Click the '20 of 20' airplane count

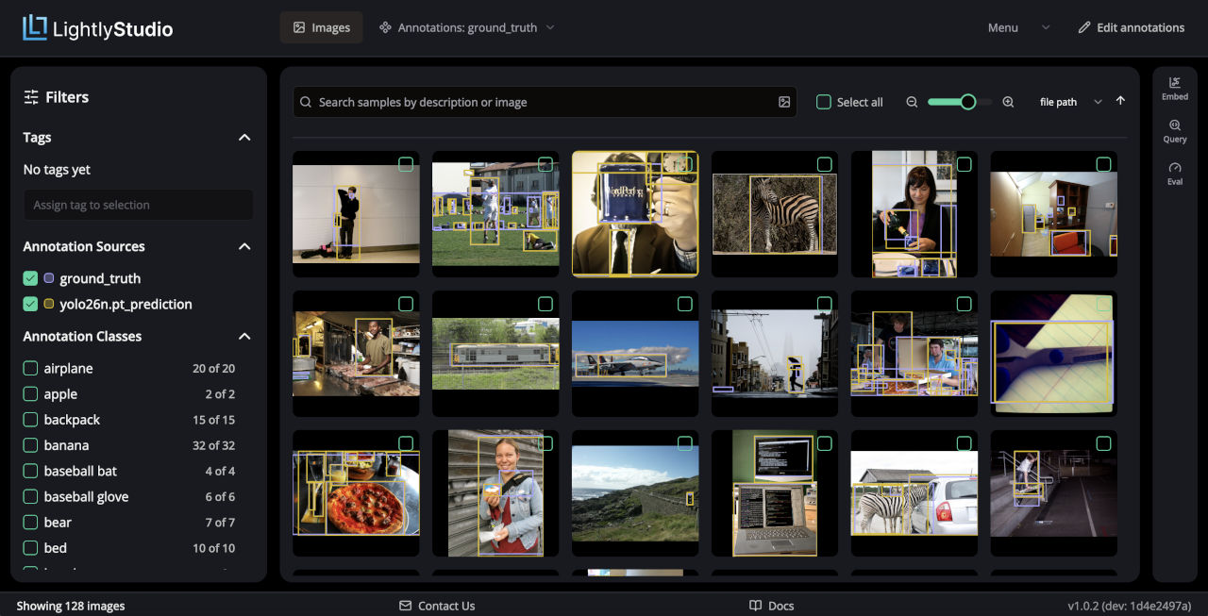coord(213,368)
